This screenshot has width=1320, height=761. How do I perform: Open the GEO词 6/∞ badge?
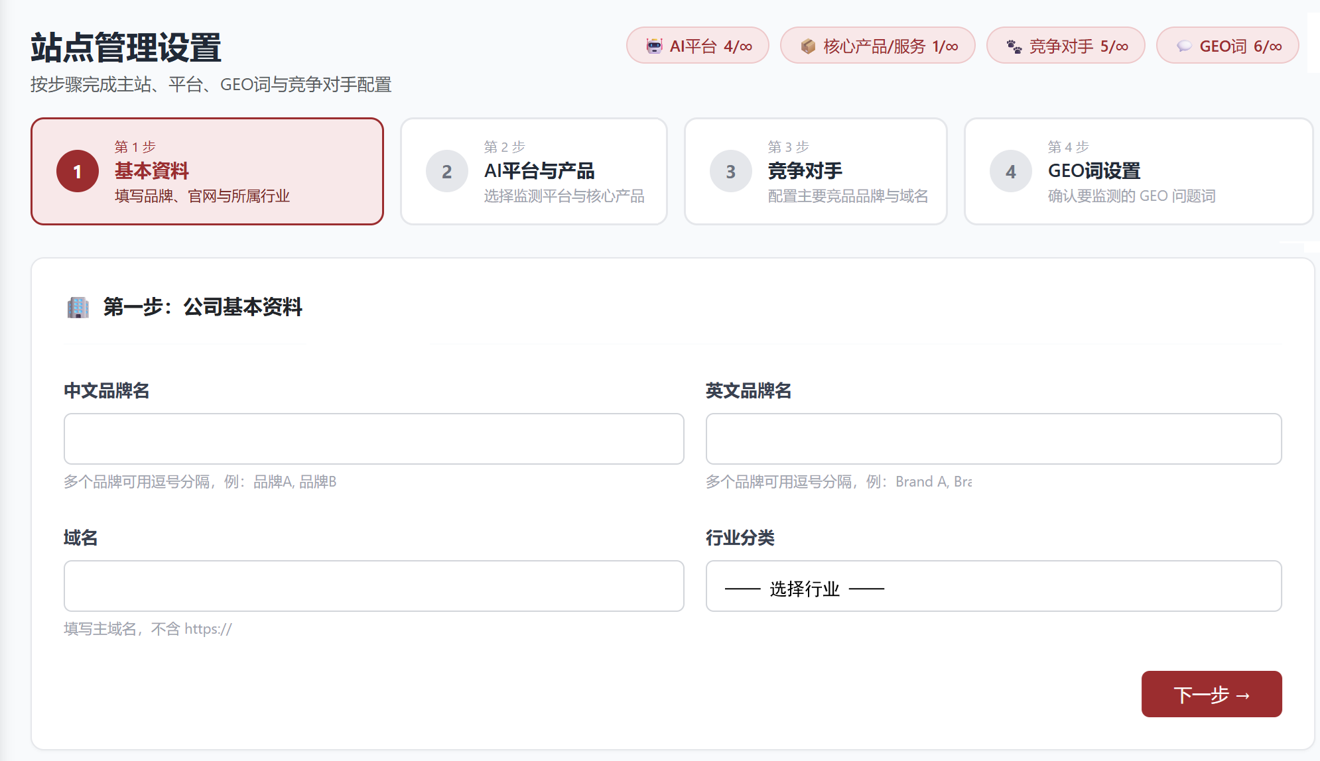[1228, 46]
